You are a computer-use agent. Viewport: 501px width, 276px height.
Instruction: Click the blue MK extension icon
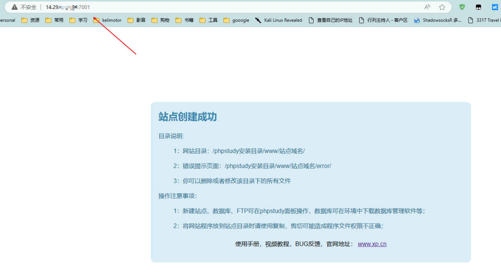coord(495,7)
